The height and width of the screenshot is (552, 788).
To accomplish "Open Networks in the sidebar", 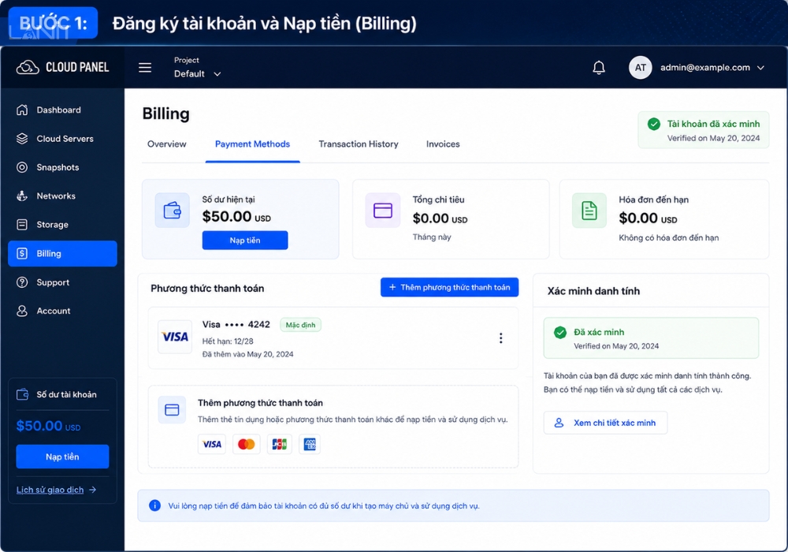I will click(x=62, y=196).
